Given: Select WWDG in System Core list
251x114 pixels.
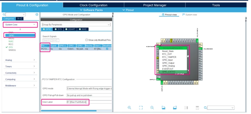Looking at the screenshot, I should click(x=12, y=50).
